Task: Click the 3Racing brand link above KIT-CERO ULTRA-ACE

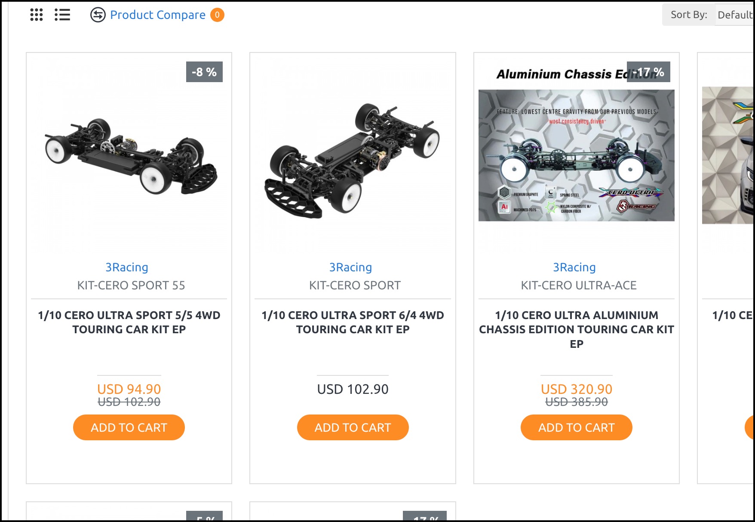Action: [x=574, y=267]
